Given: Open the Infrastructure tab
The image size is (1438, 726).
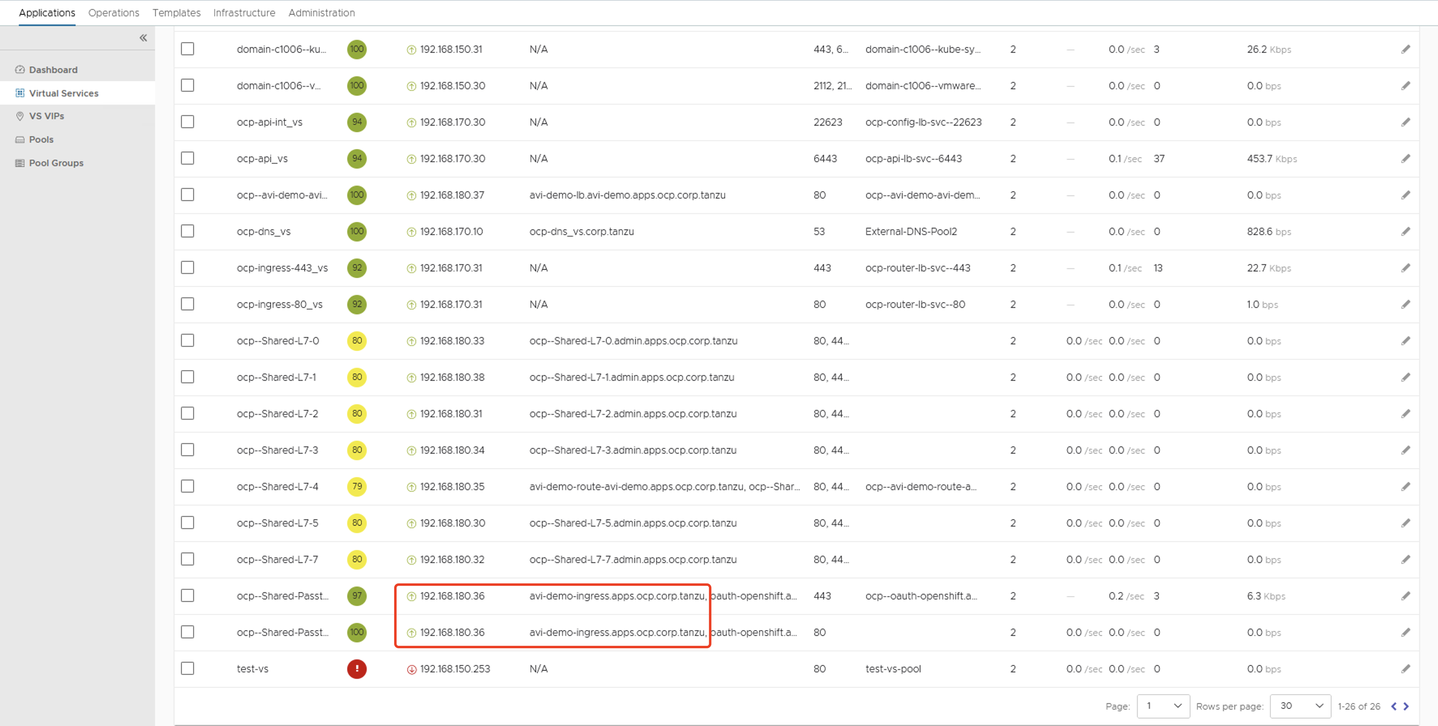Looking at the screenshot, I should coord(244,13).
